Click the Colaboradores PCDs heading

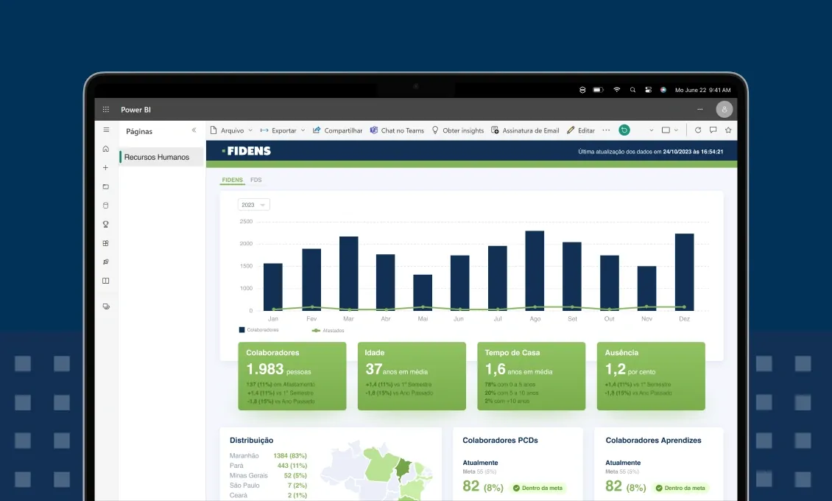[x=501, y=441]
